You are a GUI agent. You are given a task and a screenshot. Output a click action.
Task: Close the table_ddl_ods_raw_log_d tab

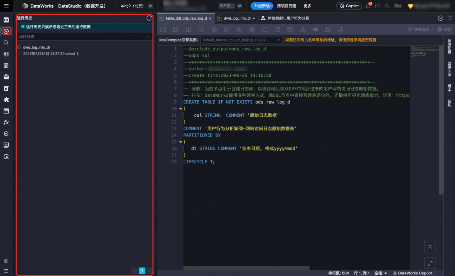(x=210, y=19)
